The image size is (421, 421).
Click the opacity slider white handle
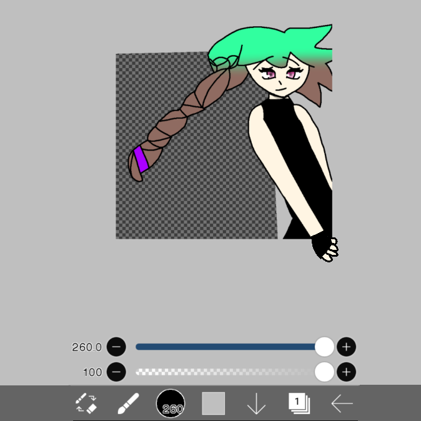pos(324,372)
